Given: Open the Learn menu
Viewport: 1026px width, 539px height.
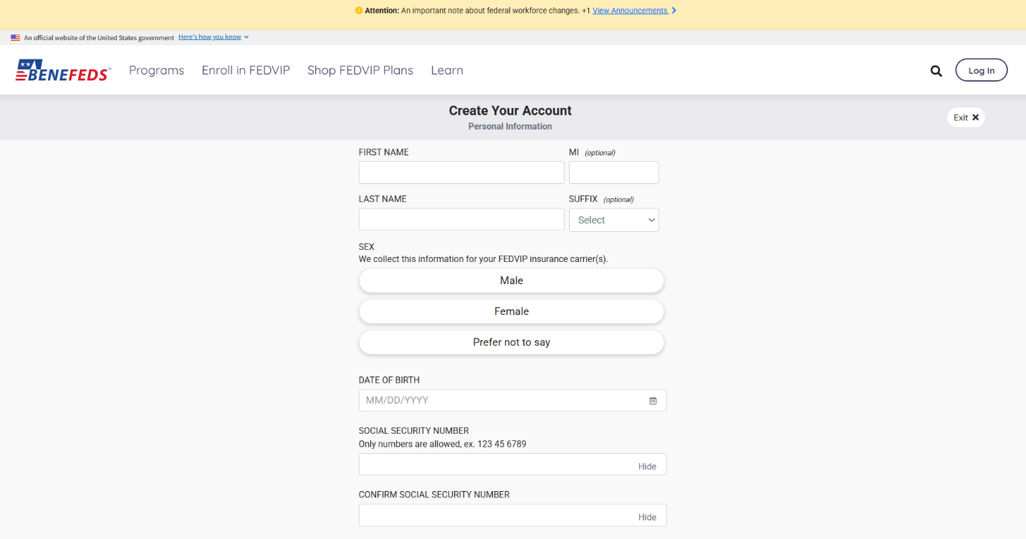Looking at the screenshot, I should coord(447,70).
